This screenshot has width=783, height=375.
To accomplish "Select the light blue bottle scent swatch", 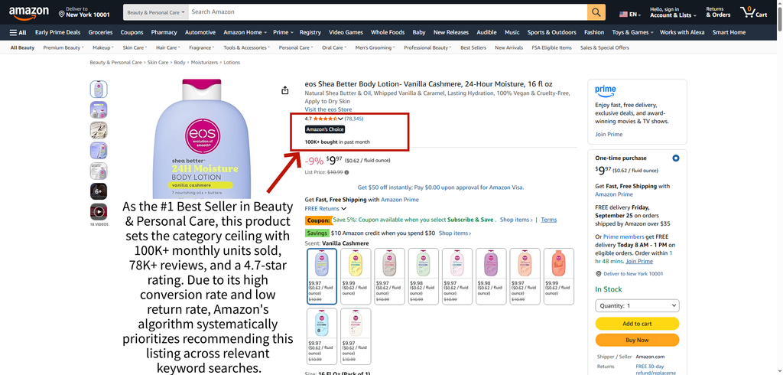I will click(x=322, y=336).
